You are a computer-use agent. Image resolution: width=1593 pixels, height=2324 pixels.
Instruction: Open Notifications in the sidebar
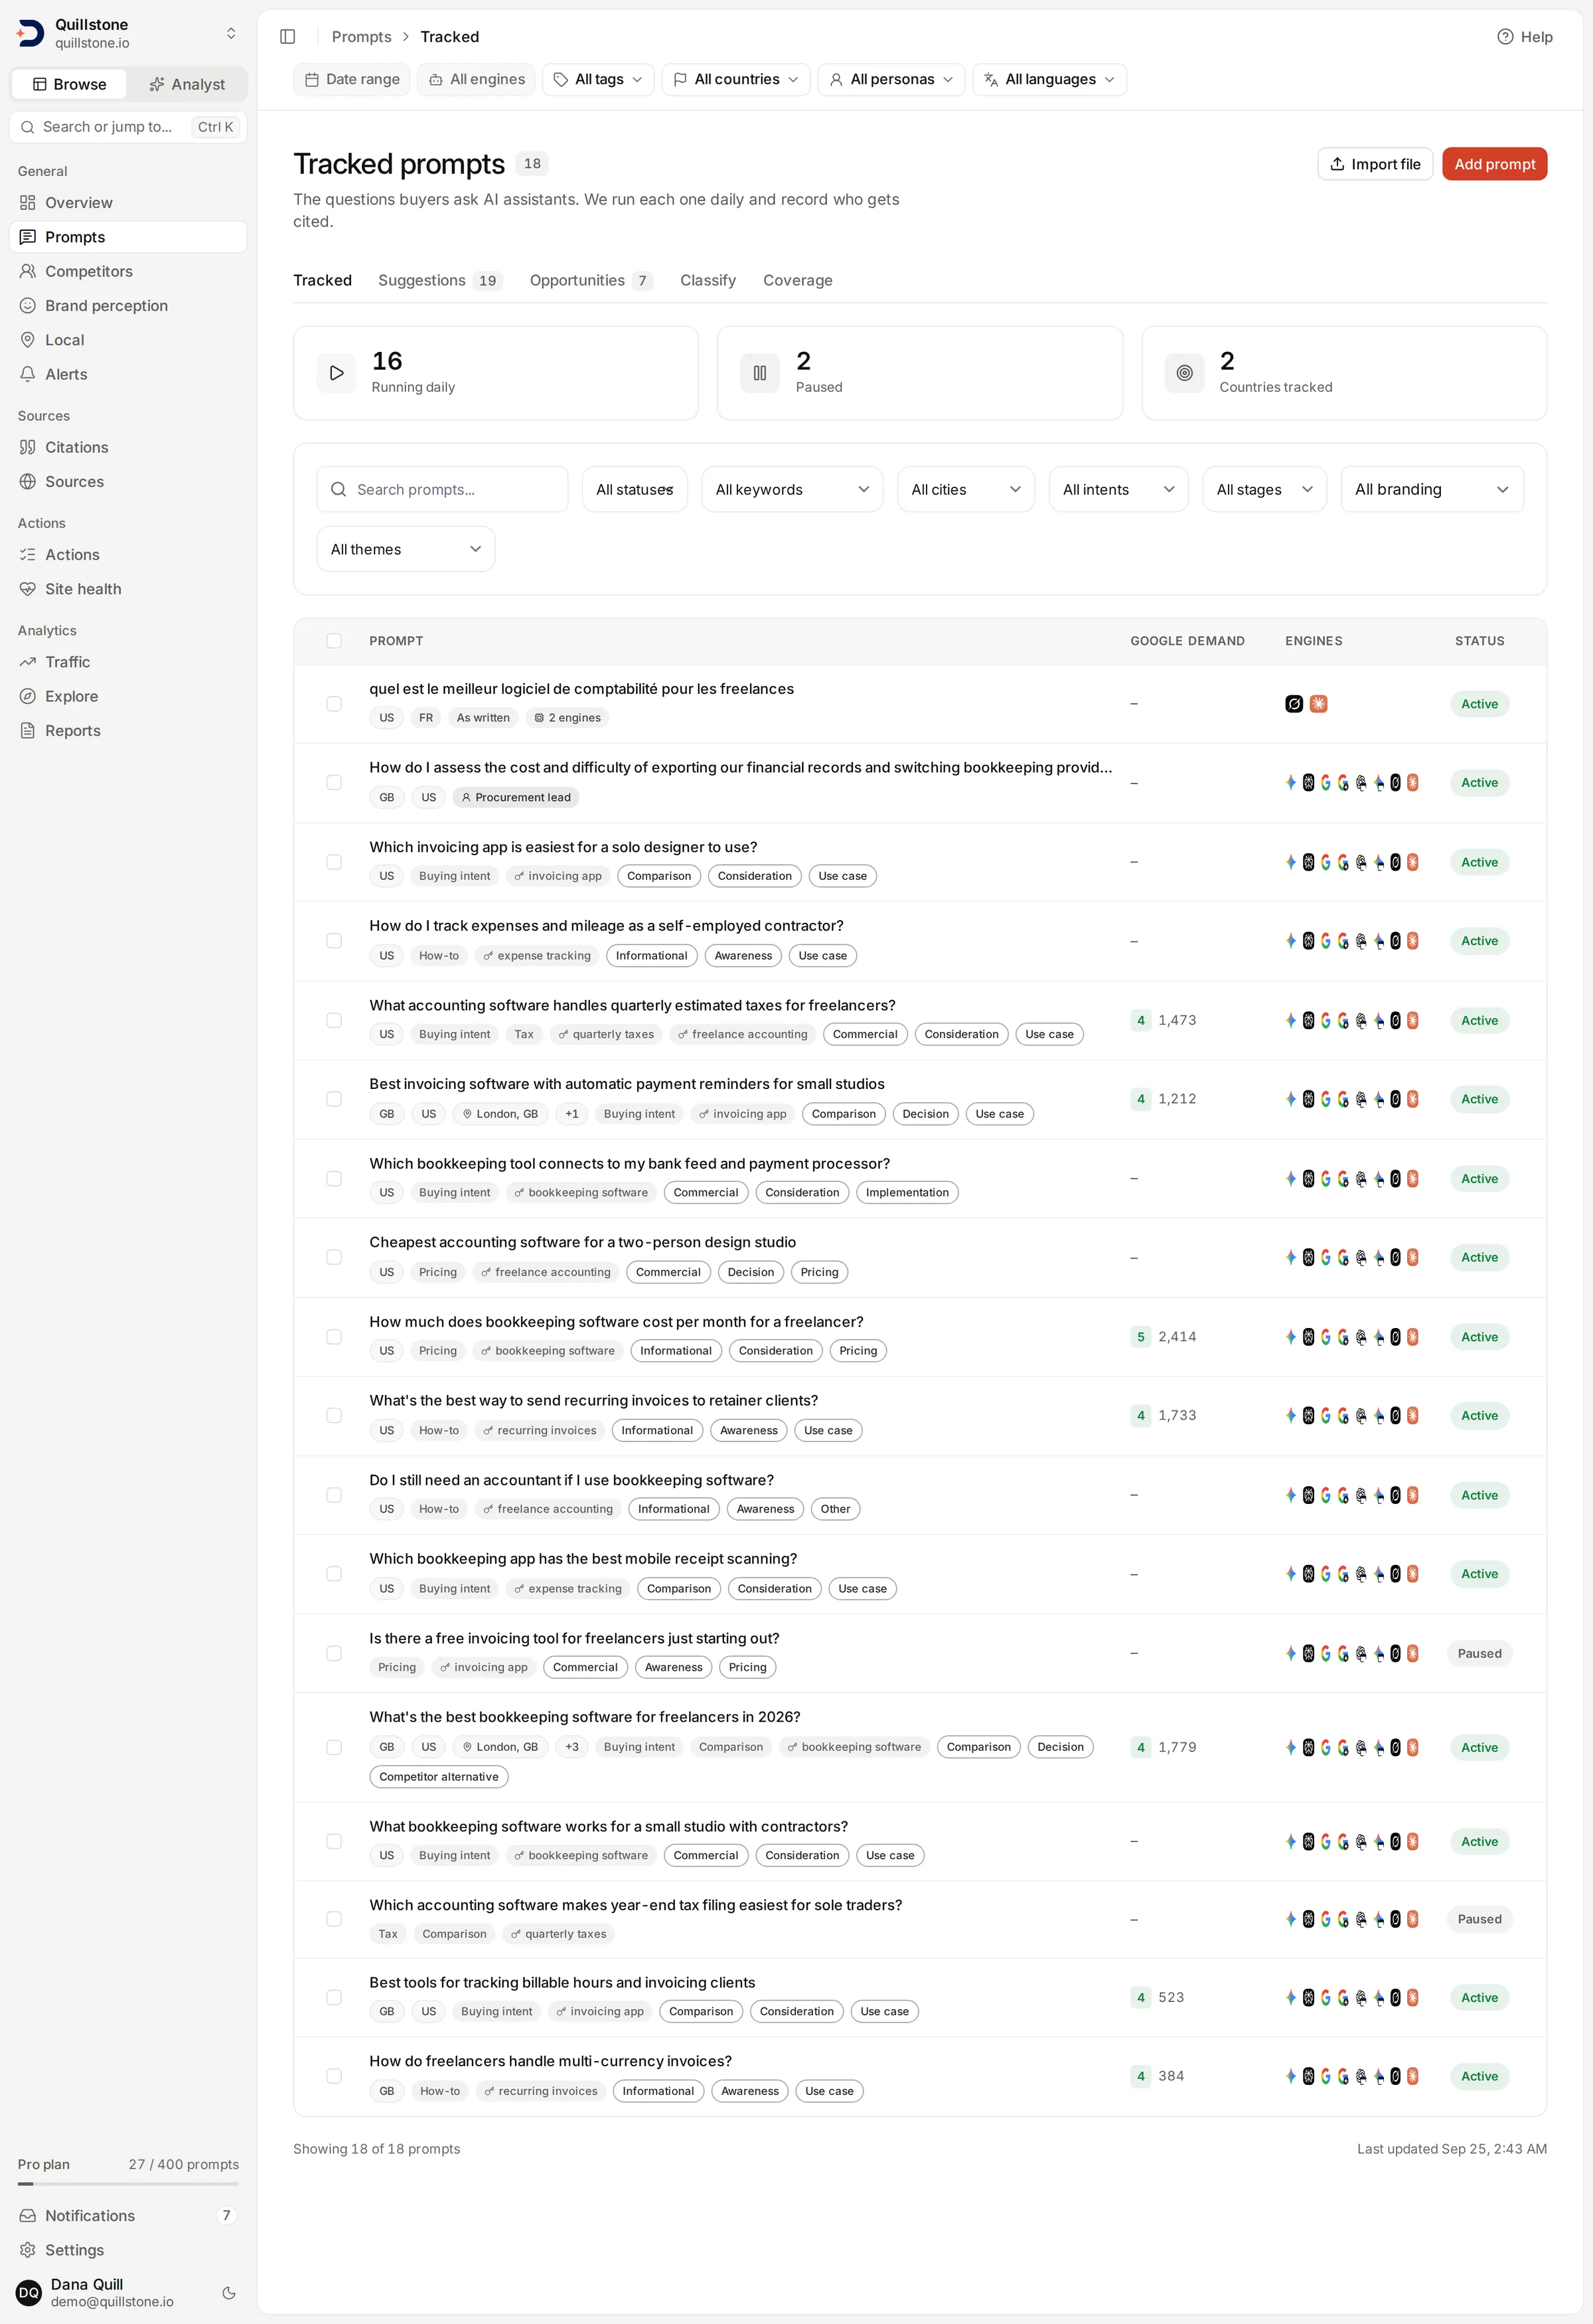coord(128,2215)
